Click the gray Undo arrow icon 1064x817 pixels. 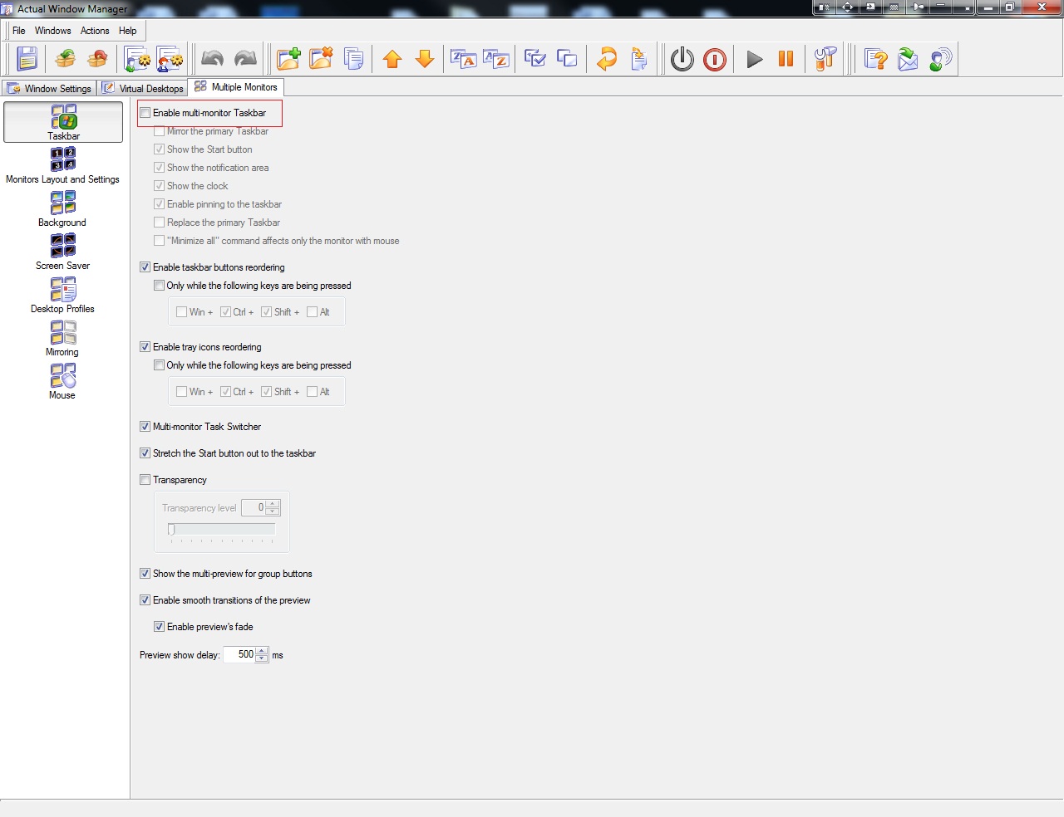[x=213, y=58]
